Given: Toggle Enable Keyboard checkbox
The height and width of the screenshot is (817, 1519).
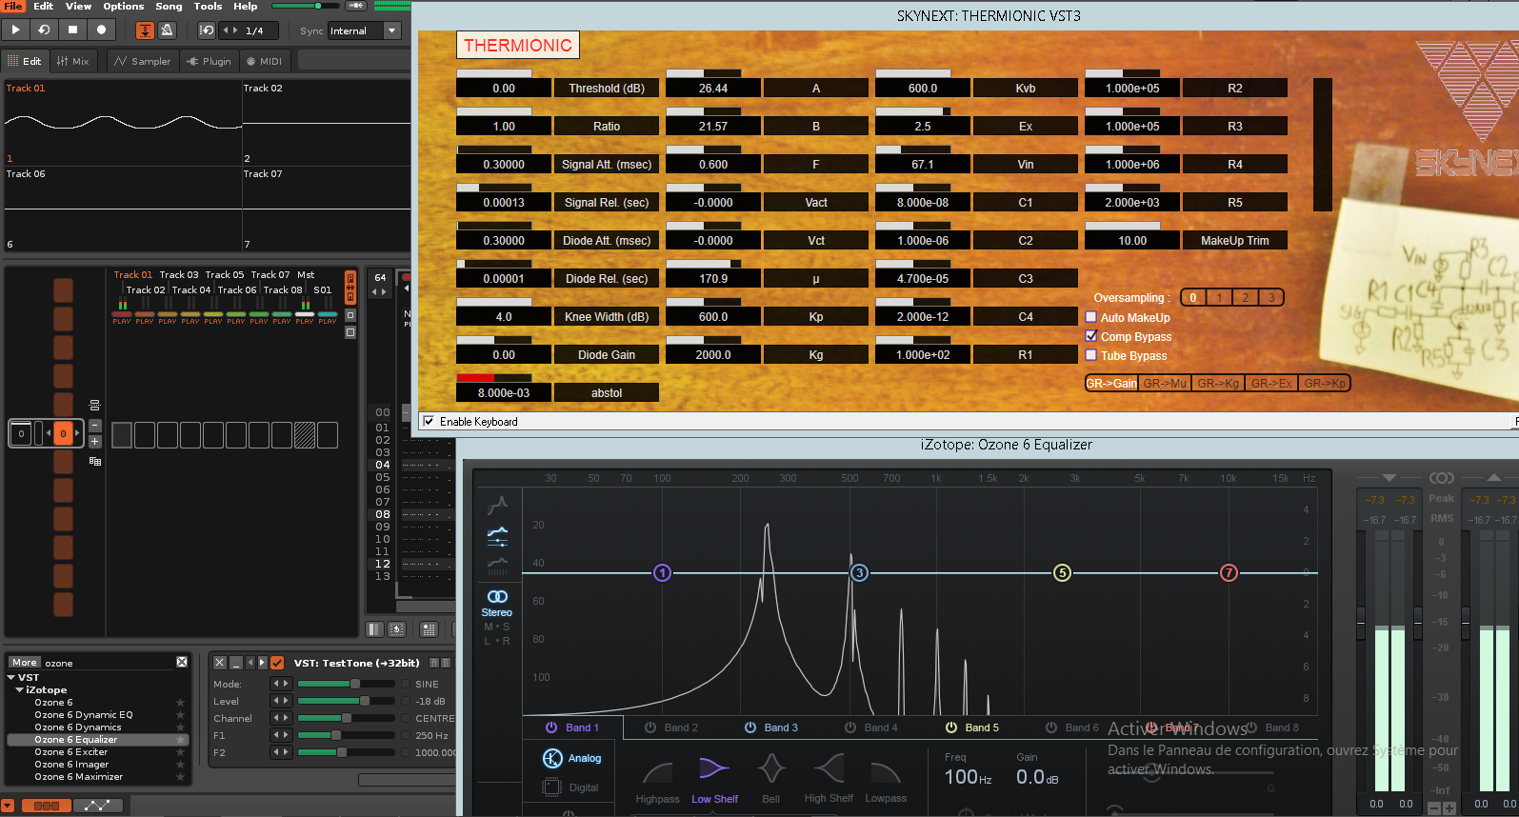Looking at the screenshot, I should tap(429, 421).
